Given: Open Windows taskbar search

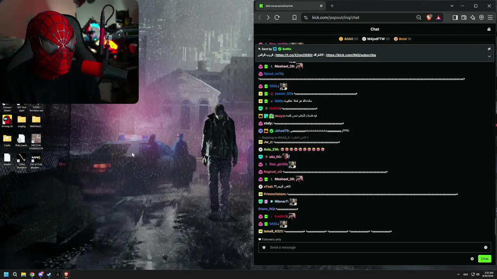Looking at the screenshot, I should point(15,274).
